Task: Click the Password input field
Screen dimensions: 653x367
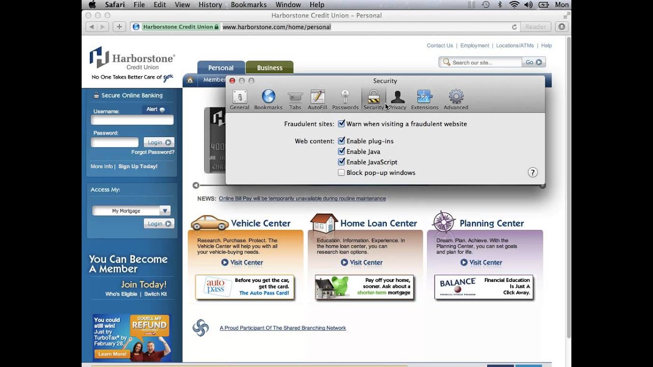Action: tap(115, 142)
